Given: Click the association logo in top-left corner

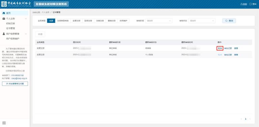Looking at the screenshot, I should click(4, 4).
